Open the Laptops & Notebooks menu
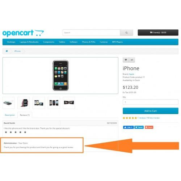Image resolution: width=181 pixels, height=181 pixels. pyautogui.click(x=29, y=42)
